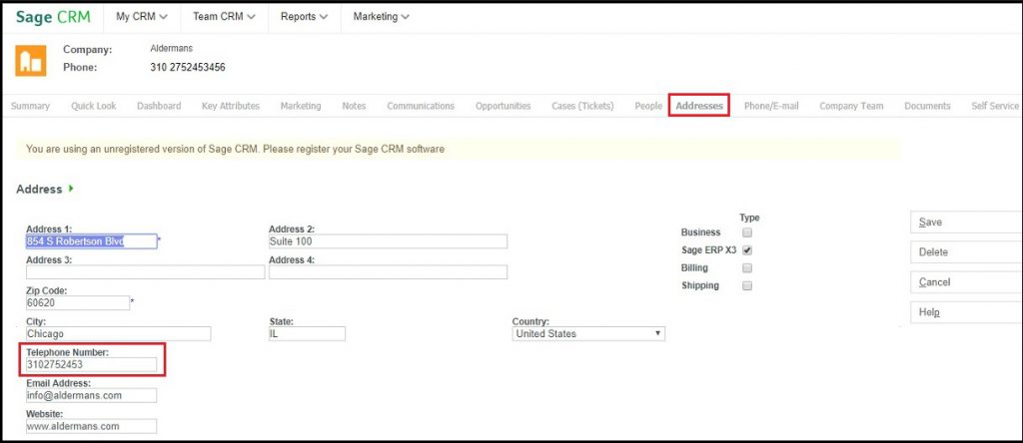
Task: Click the Address 1 field
Action: click(91, 241)
